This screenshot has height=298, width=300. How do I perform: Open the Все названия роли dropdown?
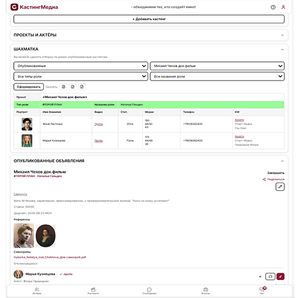coord(217,76)
